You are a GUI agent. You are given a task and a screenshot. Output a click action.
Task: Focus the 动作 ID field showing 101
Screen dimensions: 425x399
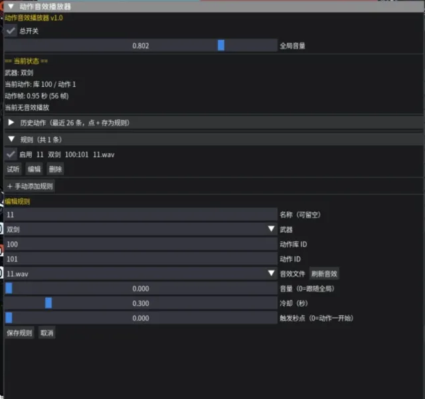point(141,259)
